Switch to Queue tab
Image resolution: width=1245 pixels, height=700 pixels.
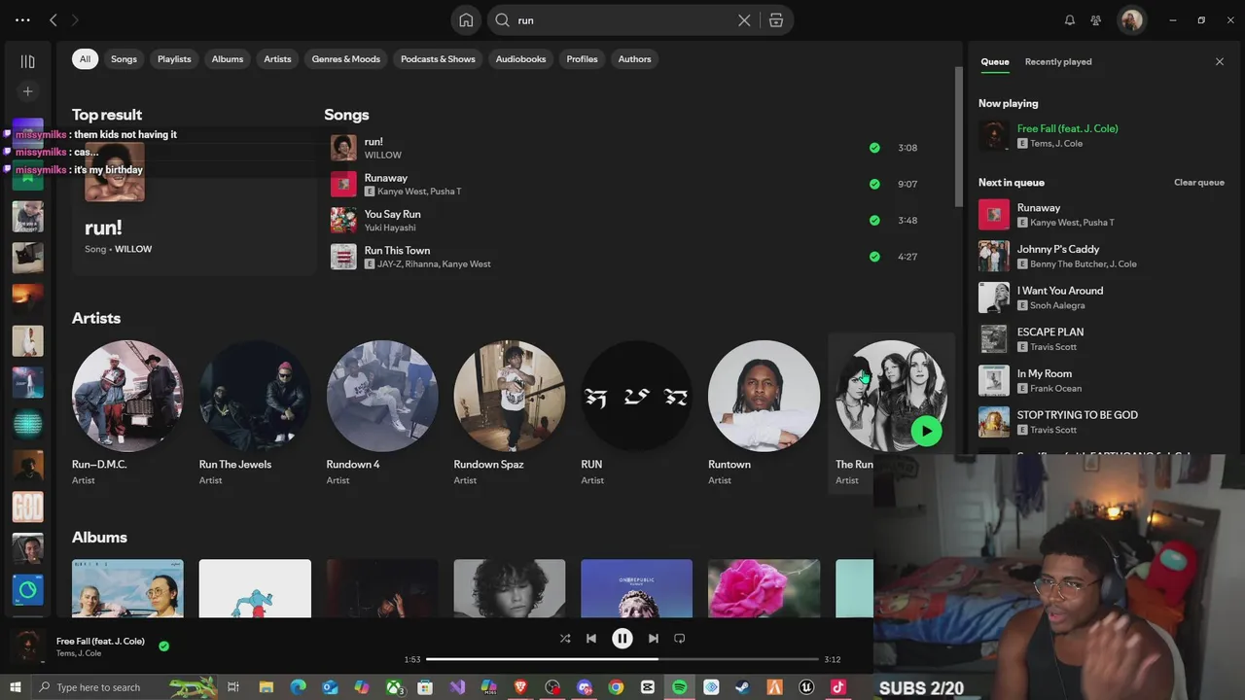point(994,61)
